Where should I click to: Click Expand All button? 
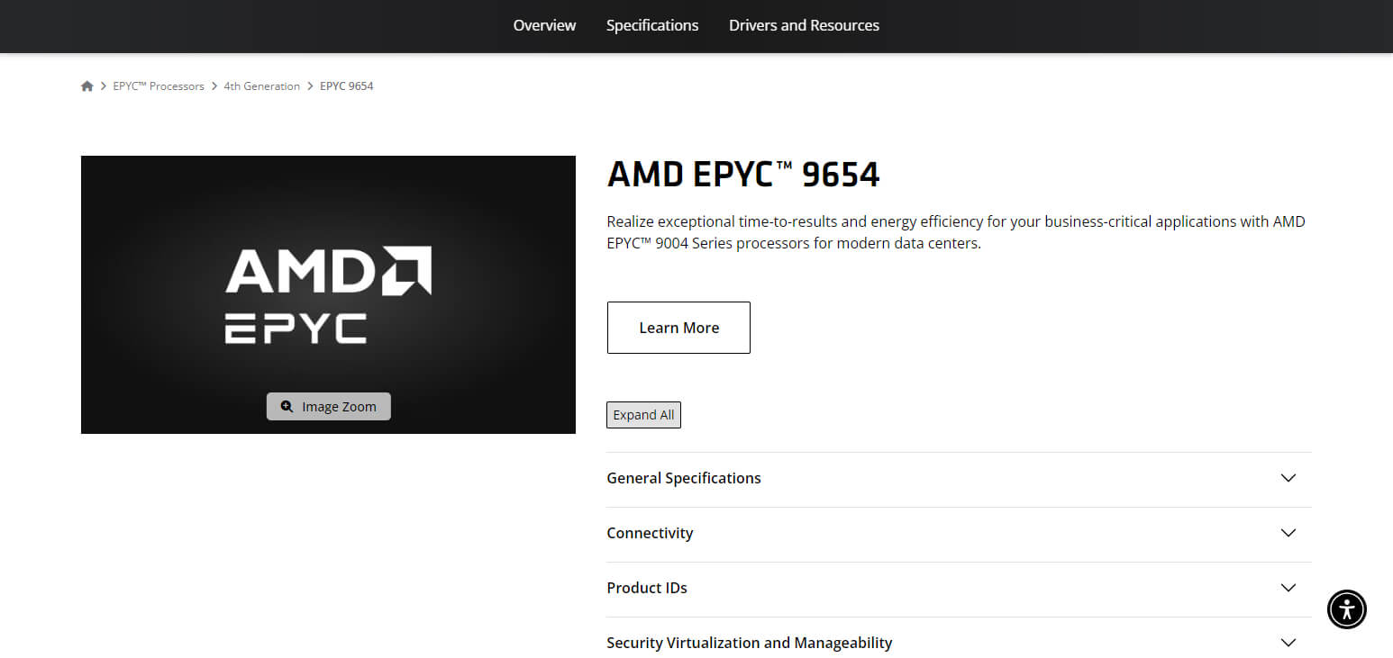tap(643, 415)
